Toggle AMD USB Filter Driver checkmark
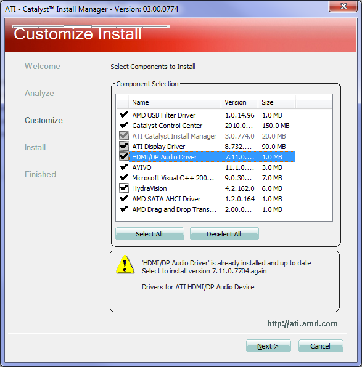This screenshot has height=367, width=362. pyautogui.click(x=124, y=115)
